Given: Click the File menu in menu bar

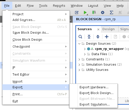Looking at the screenshot, I should tap(7, 6).
